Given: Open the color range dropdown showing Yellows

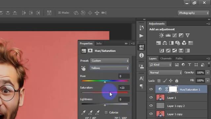Looking at the screenshot, I should (x=109, y=68).
